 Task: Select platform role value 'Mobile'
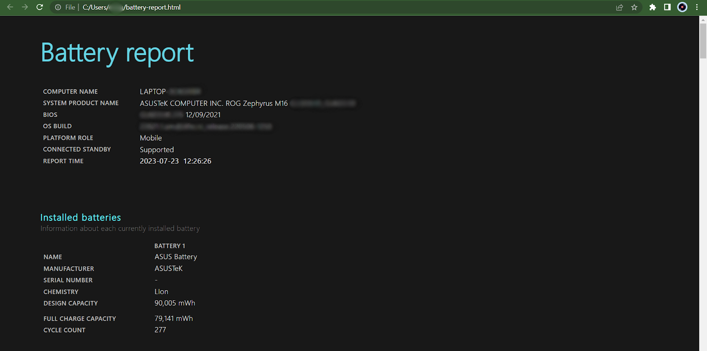(151, 138)
